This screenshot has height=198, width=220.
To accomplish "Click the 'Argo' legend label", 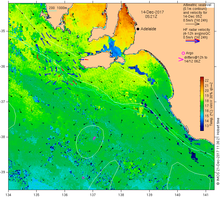I will pos(189,53).
